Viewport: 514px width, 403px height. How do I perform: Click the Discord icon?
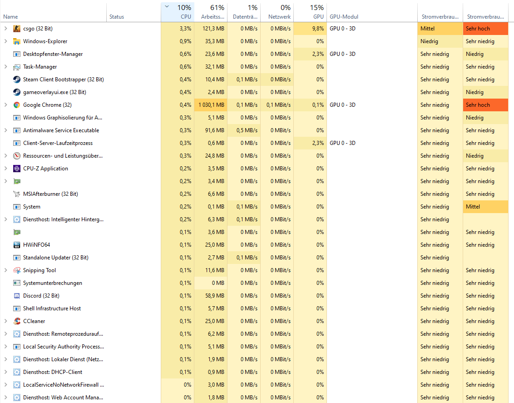point(17,296)
